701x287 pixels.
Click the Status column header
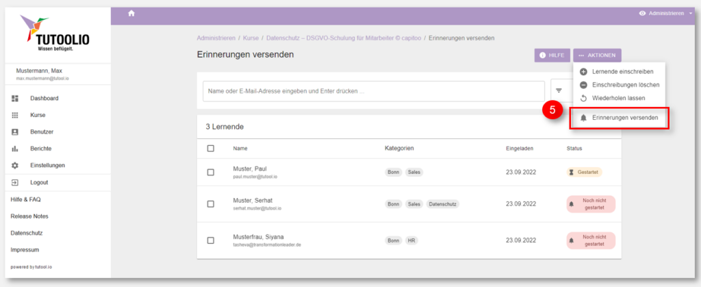click(x=574, y=149)
